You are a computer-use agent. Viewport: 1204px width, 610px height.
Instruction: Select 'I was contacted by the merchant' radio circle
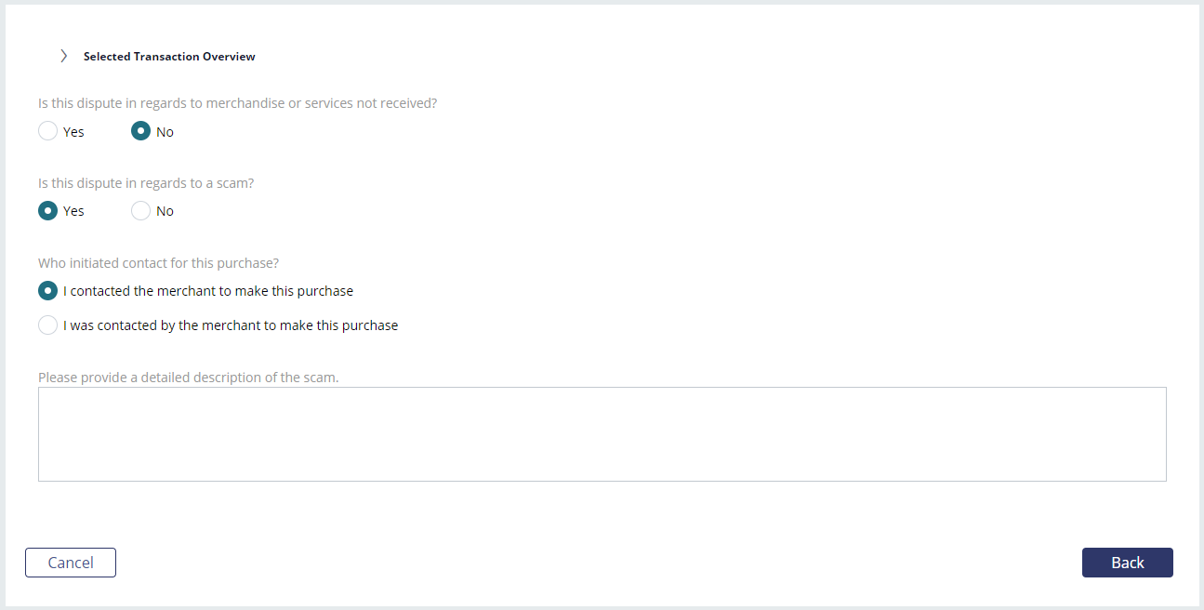pos(47,325)
